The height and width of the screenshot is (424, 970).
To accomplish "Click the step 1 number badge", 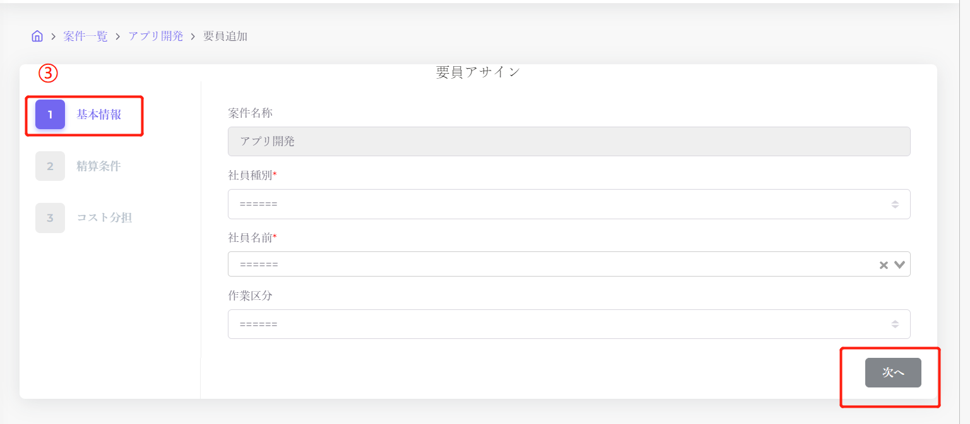I will coord(50,115).
